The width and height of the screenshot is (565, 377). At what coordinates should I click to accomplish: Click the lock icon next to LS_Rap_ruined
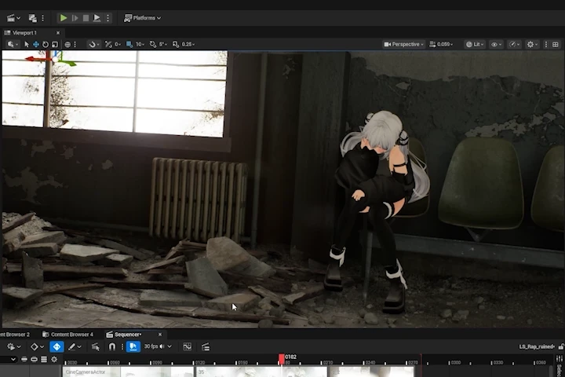(560, 346)
